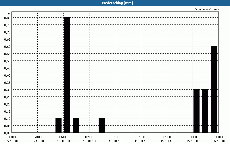The height and width of the screenshot is (144, 230).
Task: Click the 0,00 y-axis value
Action: point(7,133)
